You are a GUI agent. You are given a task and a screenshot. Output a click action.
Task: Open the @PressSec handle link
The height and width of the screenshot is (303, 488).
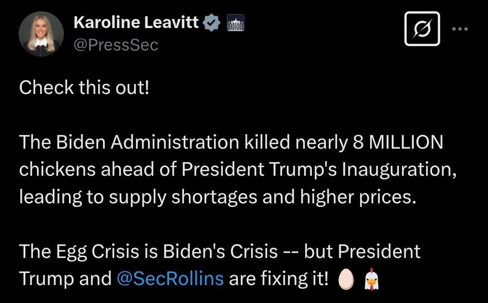(116, 45)
